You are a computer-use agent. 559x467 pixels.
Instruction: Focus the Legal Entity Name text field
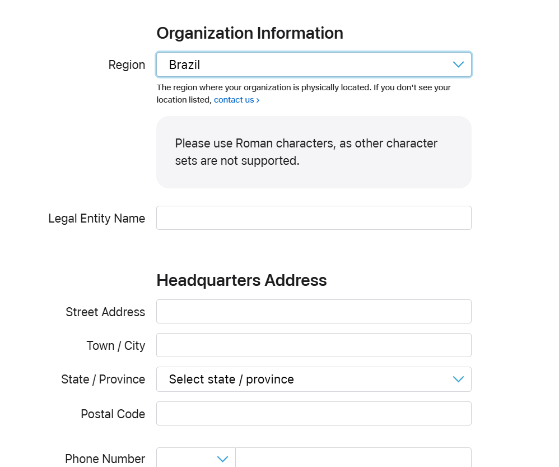coord(314,218)
